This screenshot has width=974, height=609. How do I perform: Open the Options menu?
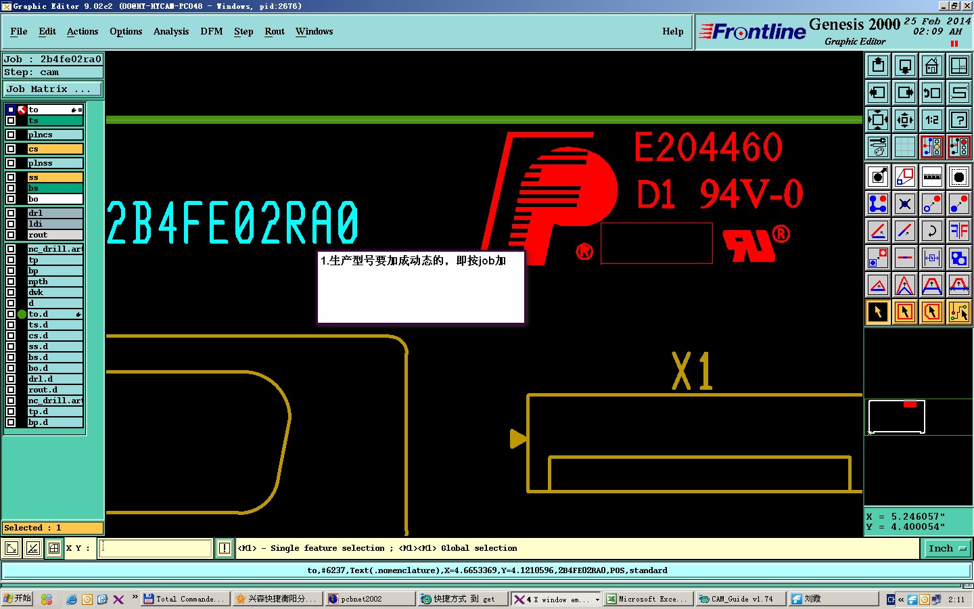pos(126,32)
